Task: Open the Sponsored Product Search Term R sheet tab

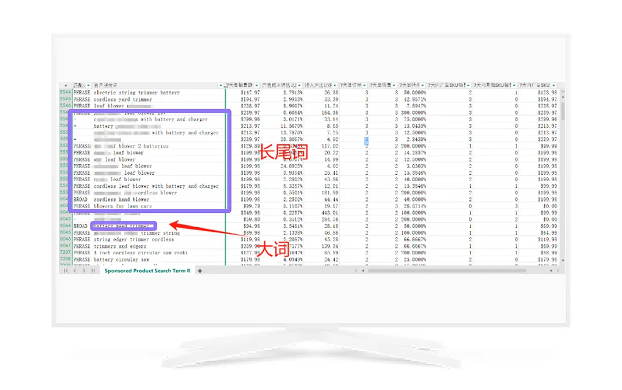Action: click(x=147, y=271)
